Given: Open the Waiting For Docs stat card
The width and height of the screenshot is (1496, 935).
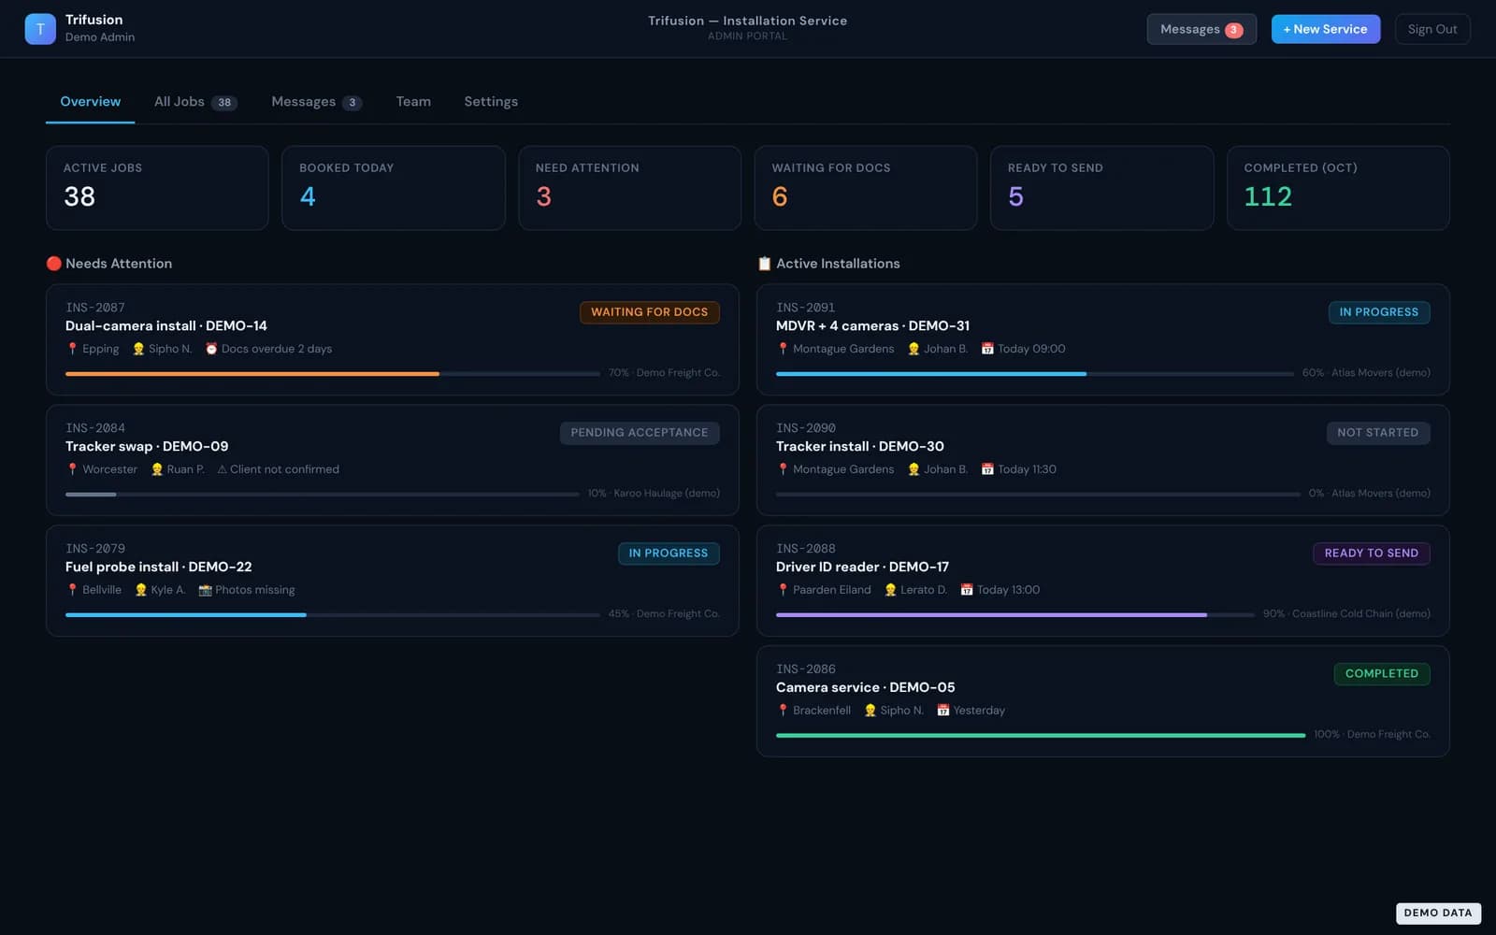Looking at the screenshot, I should pos(866,188).
